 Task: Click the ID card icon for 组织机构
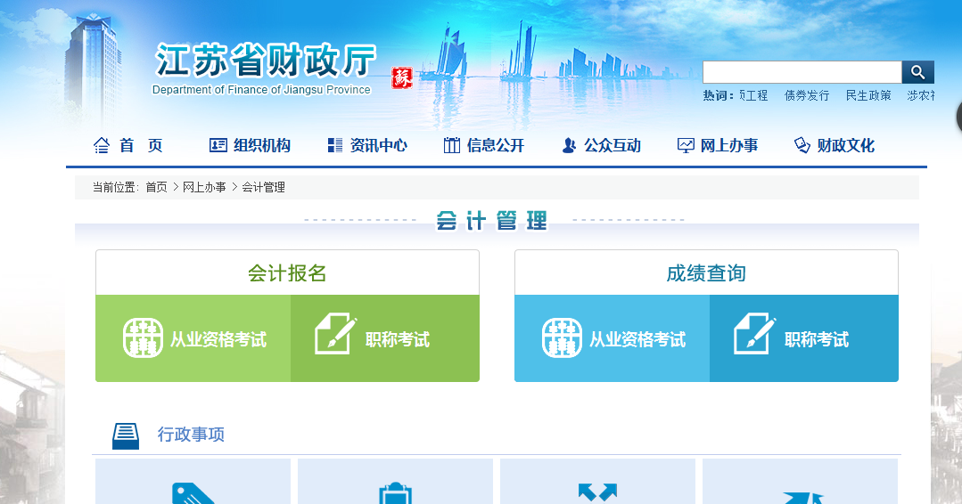[218, 146]
